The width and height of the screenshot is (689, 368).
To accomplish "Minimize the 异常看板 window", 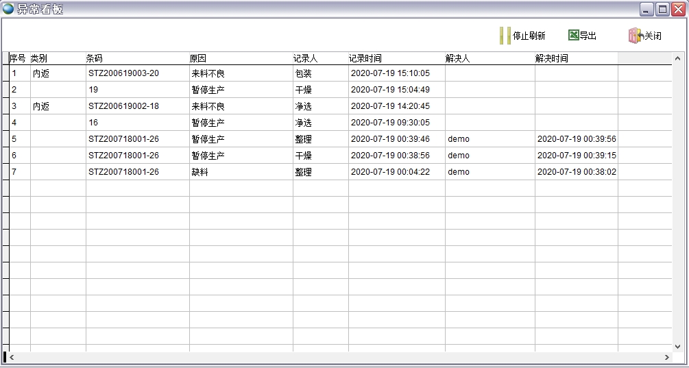I will (x=646, y=9).
